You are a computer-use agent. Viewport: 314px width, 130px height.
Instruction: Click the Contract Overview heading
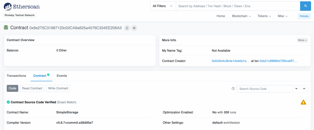(21, 40)
